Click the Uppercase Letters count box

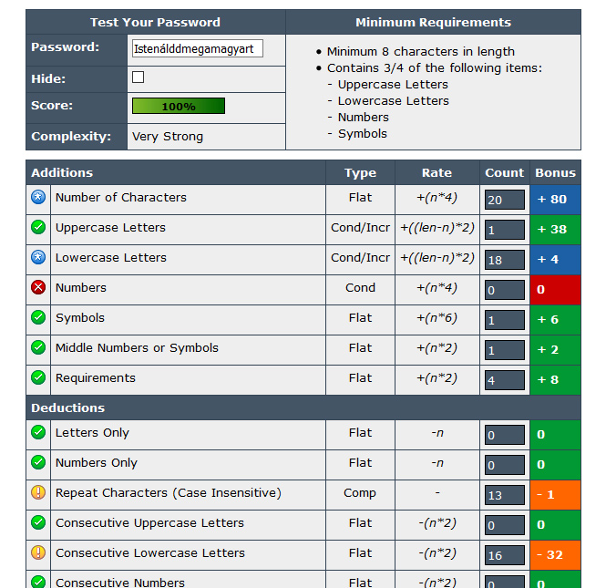click(504, 230)
